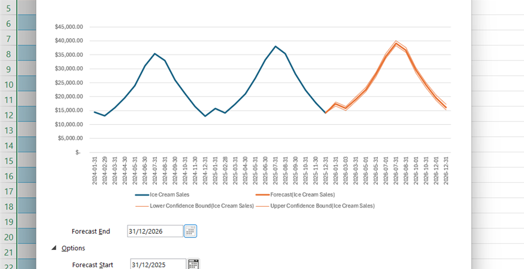
Task: Click the $10,000.00 axis label
Action: point(69,124)
